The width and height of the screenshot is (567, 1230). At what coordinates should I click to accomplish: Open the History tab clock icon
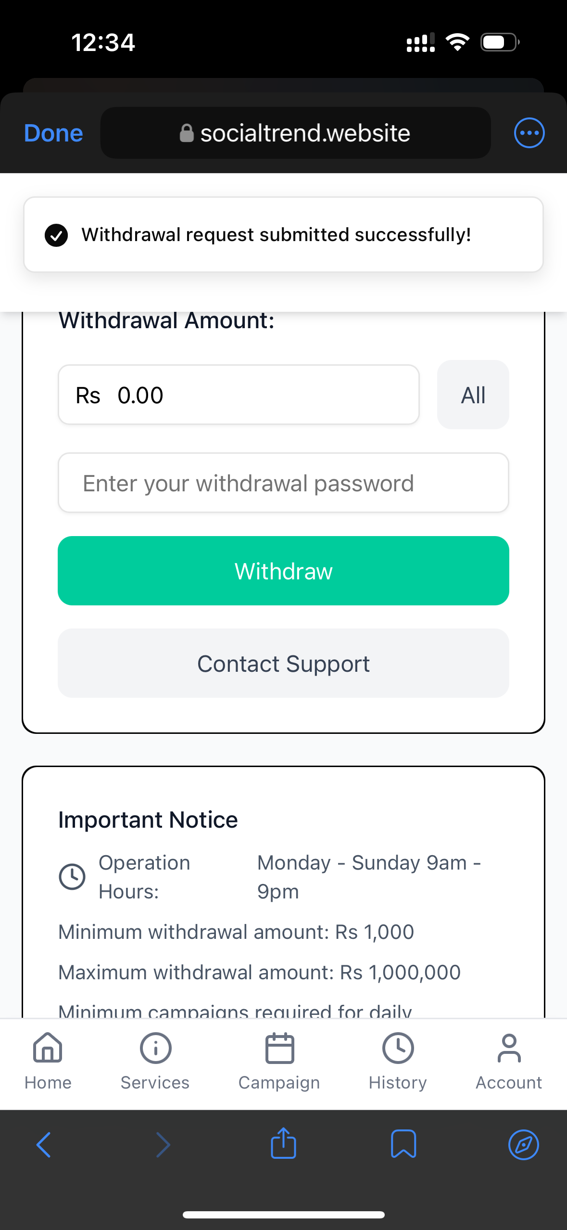(x=398, y=1048)
